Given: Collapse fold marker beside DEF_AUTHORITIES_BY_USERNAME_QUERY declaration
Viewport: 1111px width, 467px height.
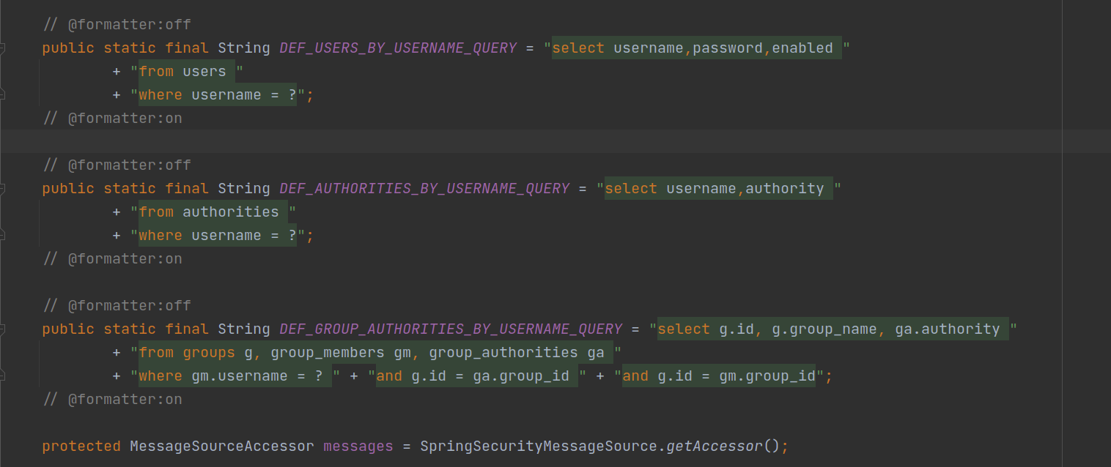Looking at the screenshot, I should [3, 189].
